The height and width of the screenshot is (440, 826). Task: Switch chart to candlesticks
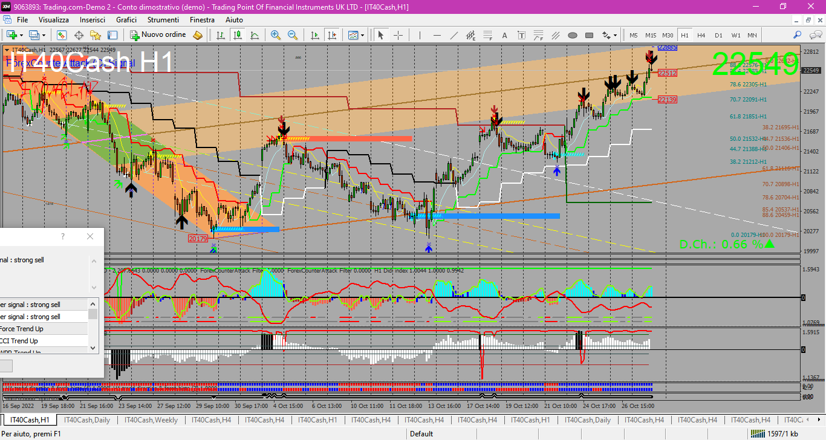pos(238,35)
